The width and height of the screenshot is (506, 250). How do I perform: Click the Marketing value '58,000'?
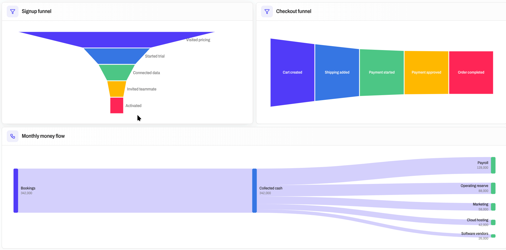483,209
